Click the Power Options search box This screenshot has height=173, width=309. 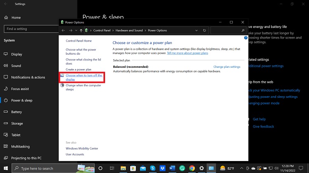(x=227, y=30)
